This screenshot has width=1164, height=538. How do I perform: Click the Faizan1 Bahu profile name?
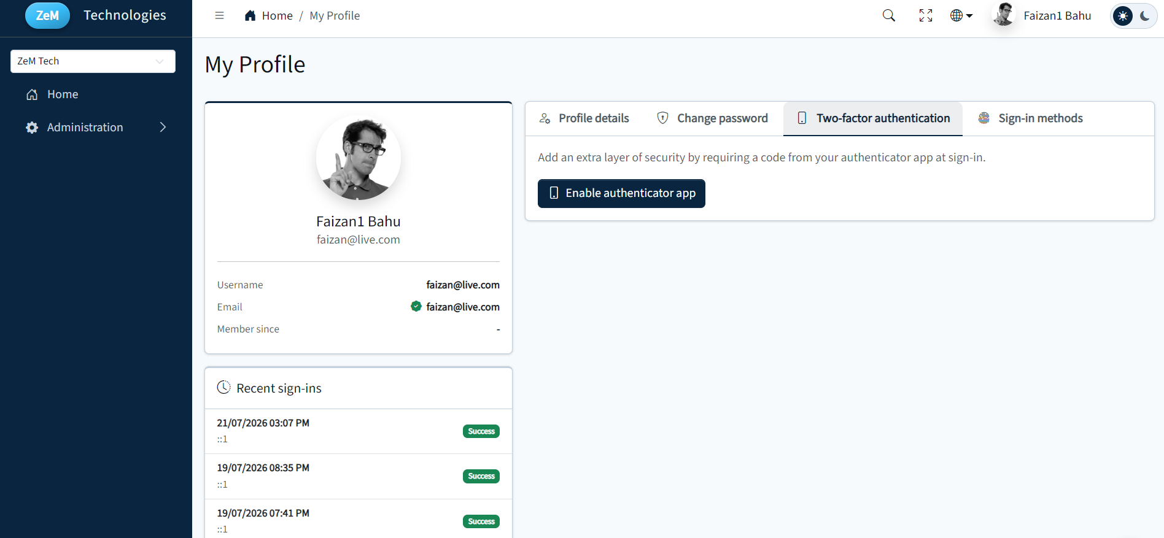(x=359, y=221)
